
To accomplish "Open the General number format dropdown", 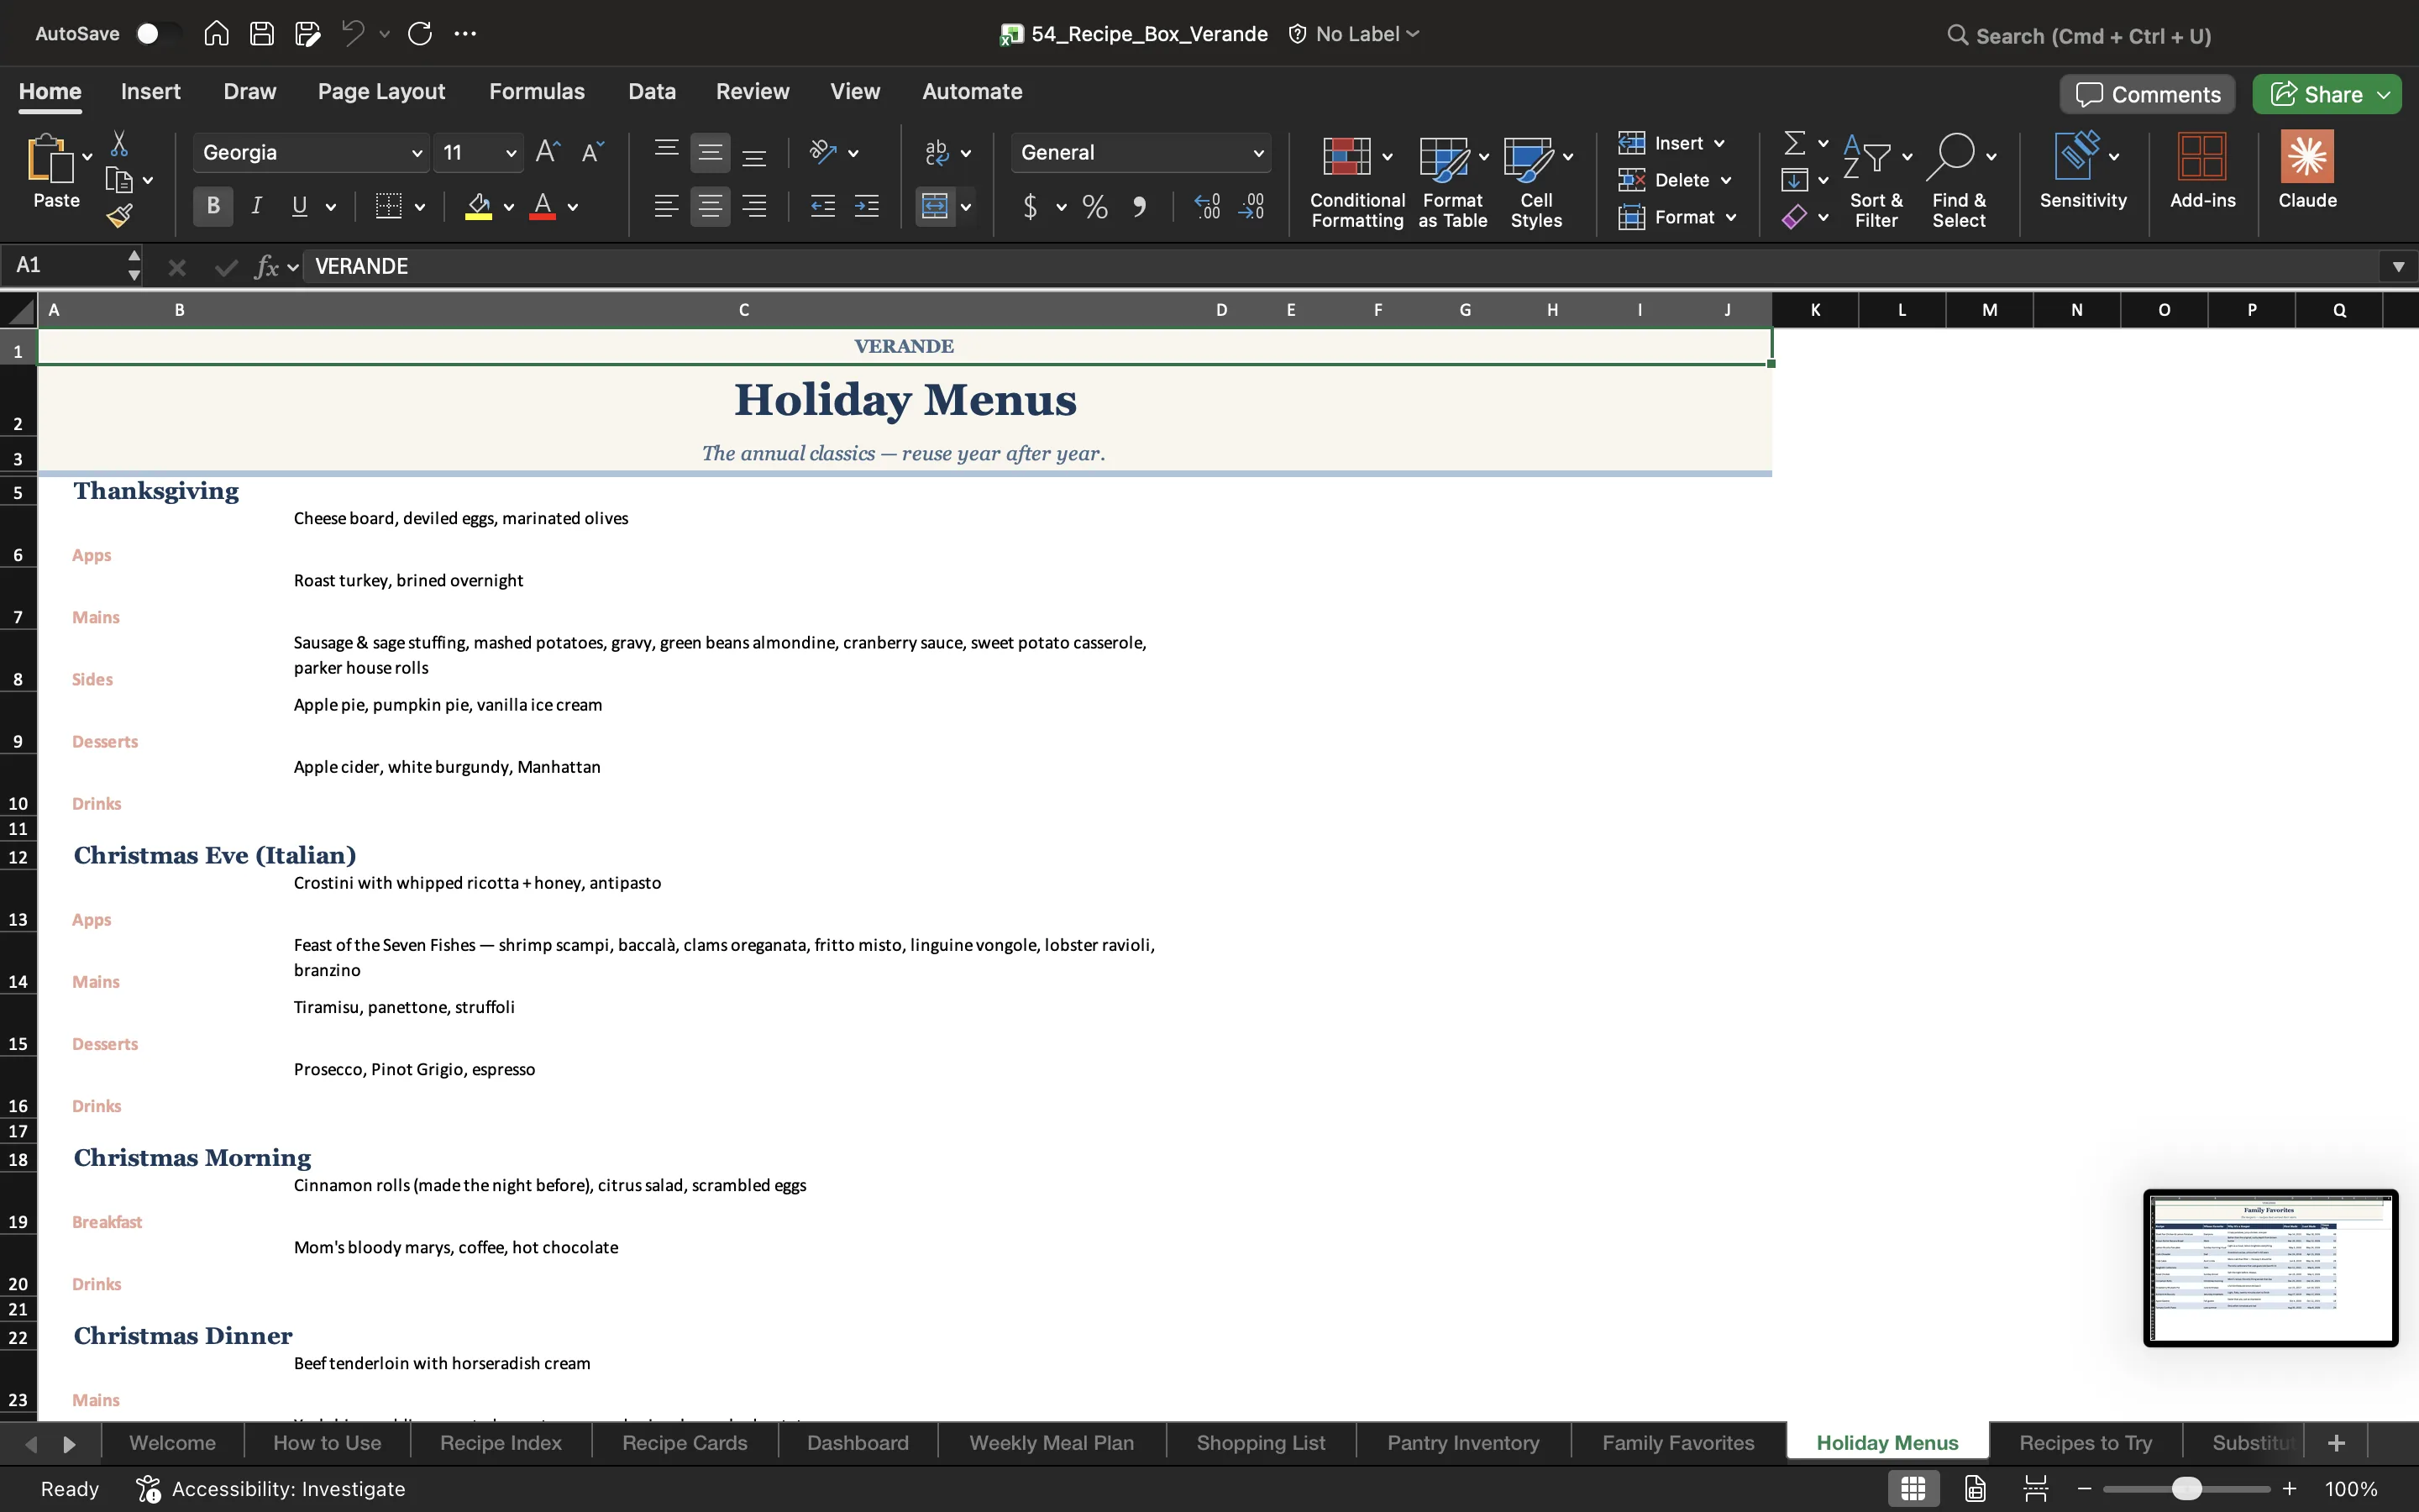I will (1258, 153).
